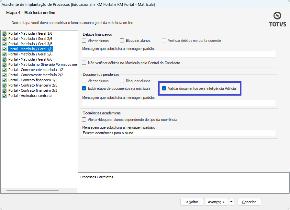Open Portal - Assinatura contrato step

pyautogui.click(x=30, y=96)
